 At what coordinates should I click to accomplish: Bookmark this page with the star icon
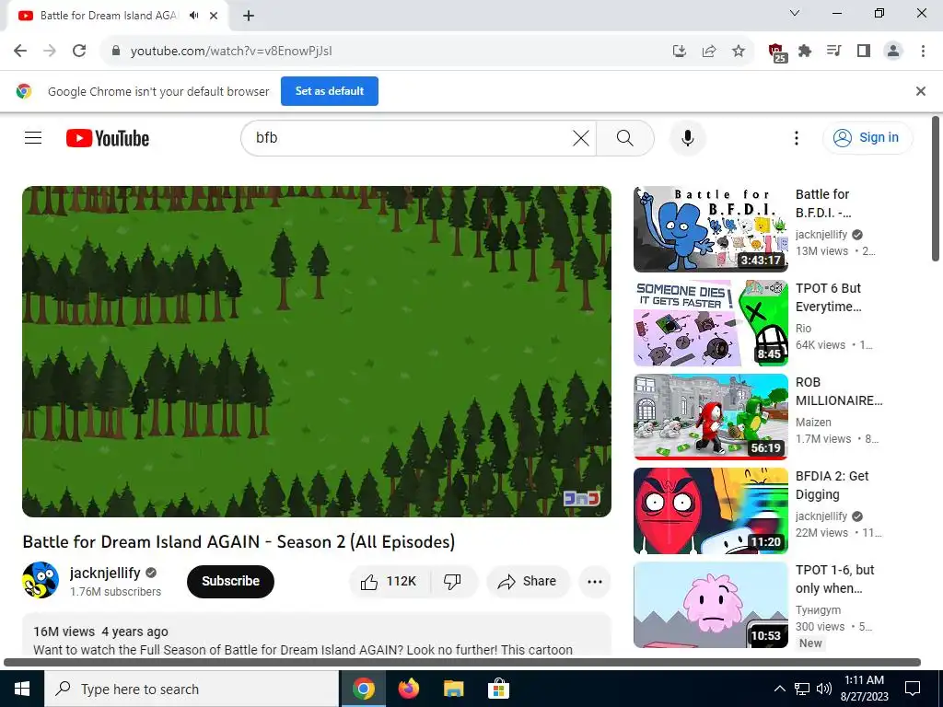pos(738,52)
